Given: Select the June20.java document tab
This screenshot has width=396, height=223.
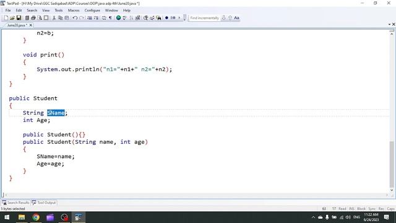Looking at the screenshot, I should point(17,25).
